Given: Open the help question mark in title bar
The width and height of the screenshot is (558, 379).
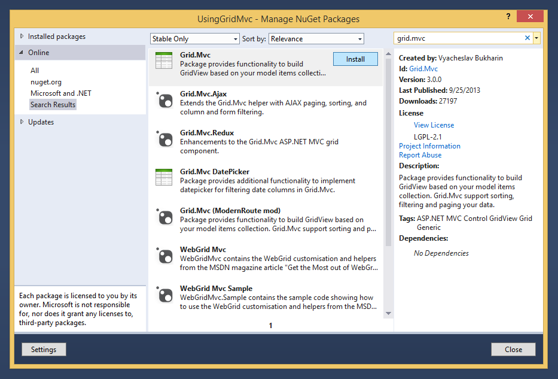Looking at the screenshot, I should 508,16.
